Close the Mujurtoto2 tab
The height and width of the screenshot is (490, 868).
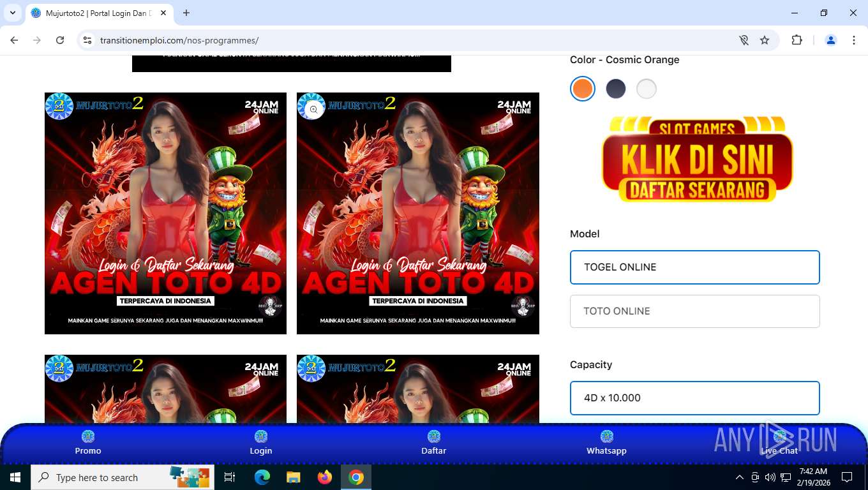tap(164, 13)
